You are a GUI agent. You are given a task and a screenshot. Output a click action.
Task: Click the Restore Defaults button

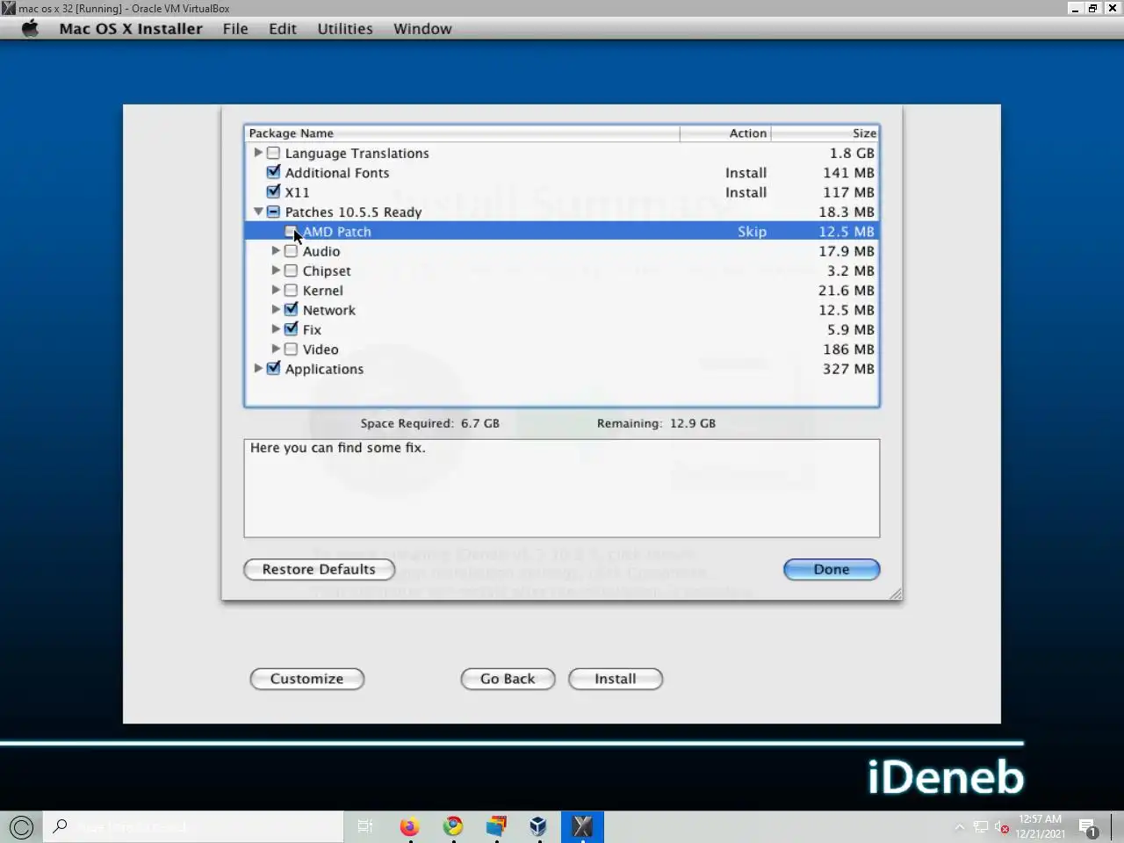(x=319, y=569)
